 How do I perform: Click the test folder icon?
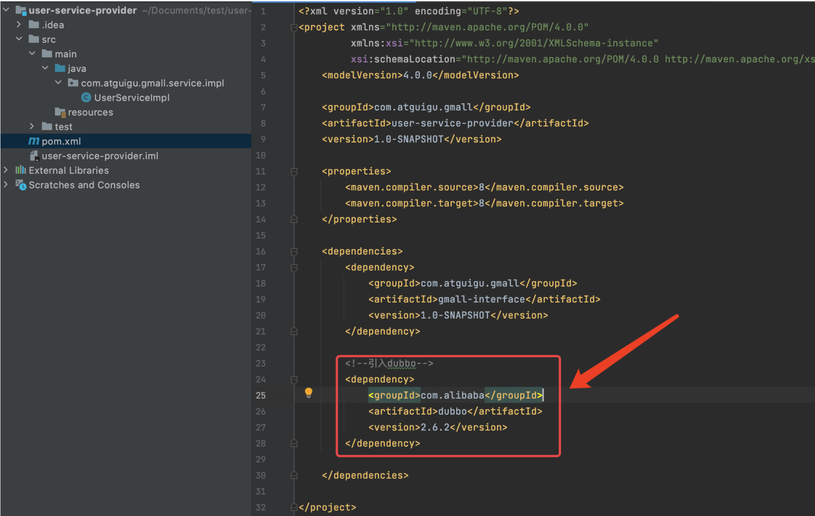(47, 126)
